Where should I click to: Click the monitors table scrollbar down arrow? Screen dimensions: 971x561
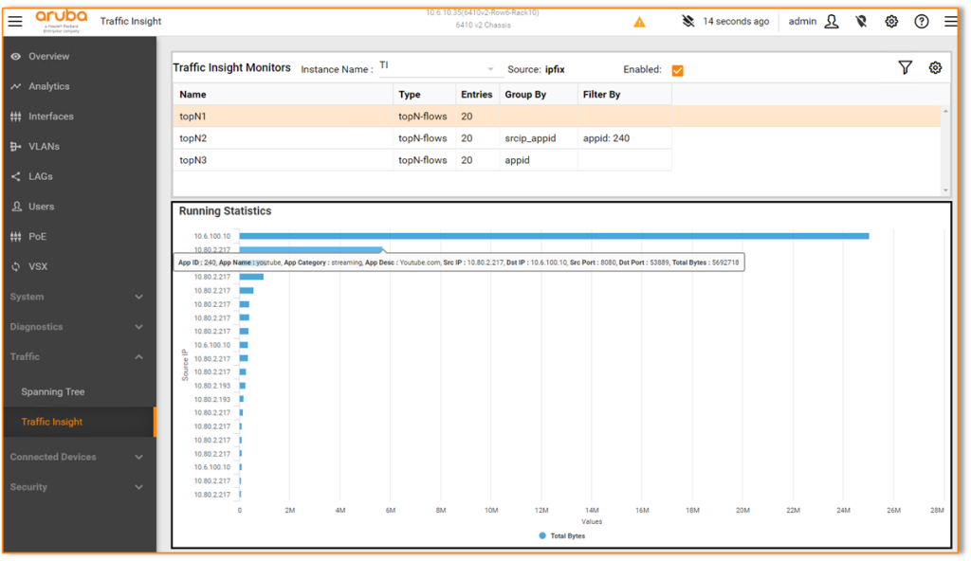click(x=945, y=190)
